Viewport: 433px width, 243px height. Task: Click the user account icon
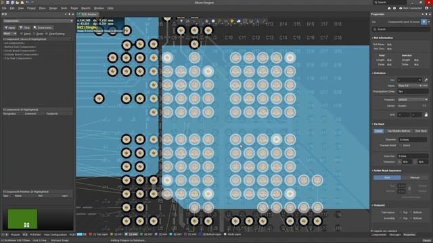click(x=427, y=8)
